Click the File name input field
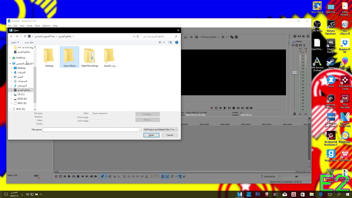The width and height of the screenshot is (352, 198). [x=92, y=130]
